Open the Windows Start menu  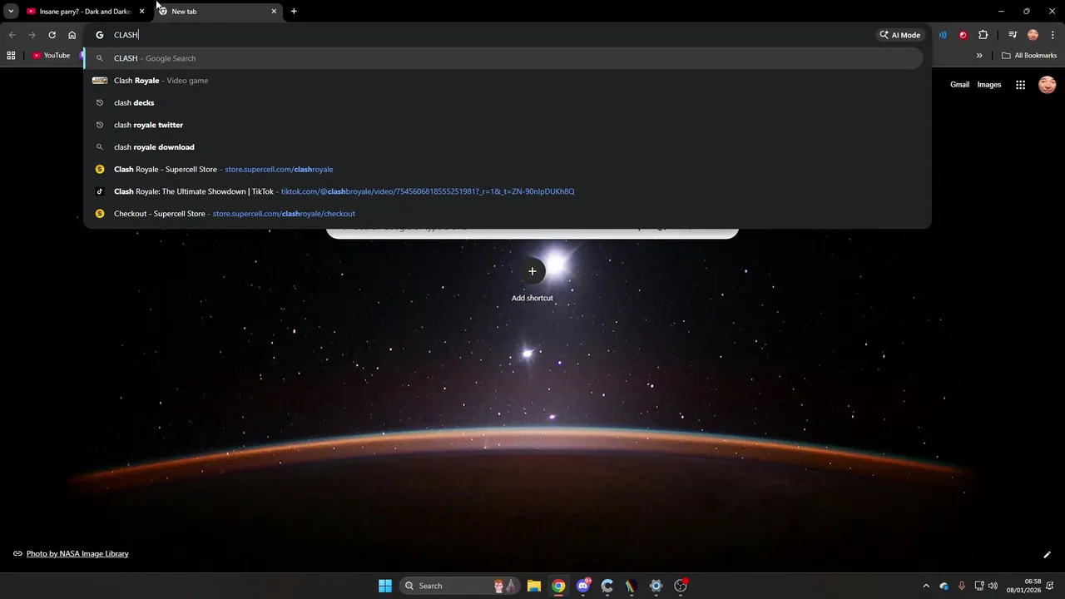(385, 586)
